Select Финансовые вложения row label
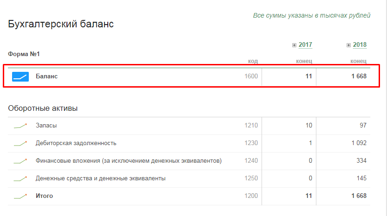The width and height of the screenshot is (387, 216). pos(129,161)
